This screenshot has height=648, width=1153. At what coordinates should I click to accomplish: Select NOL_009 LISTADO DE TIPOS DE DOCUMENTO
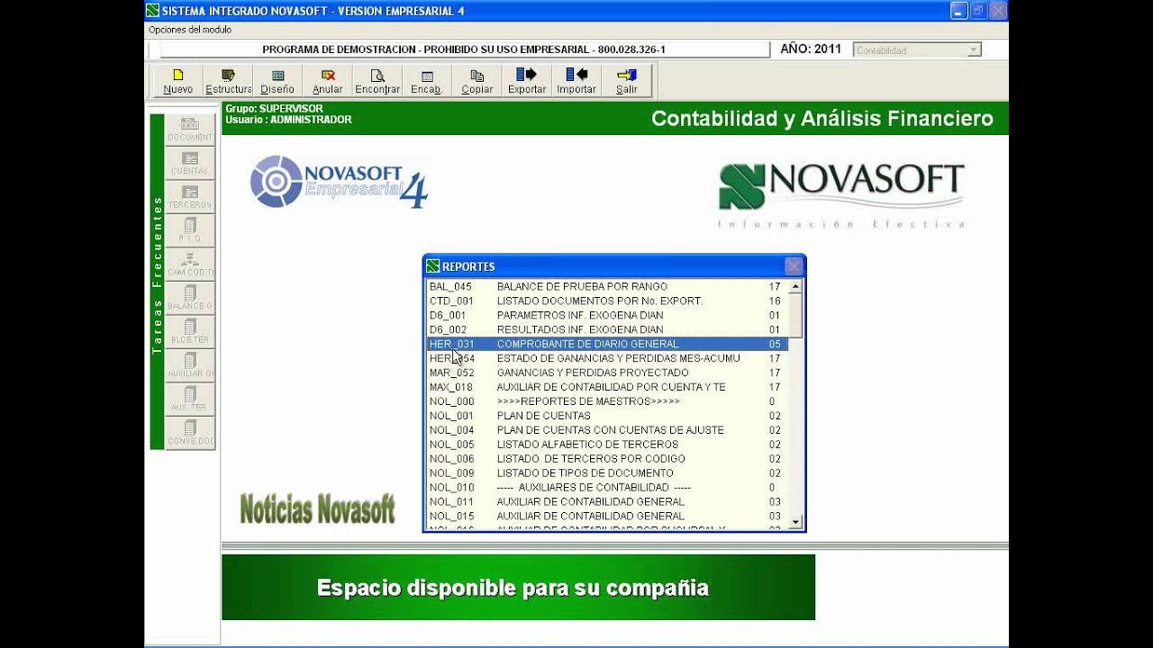(607, 473)
